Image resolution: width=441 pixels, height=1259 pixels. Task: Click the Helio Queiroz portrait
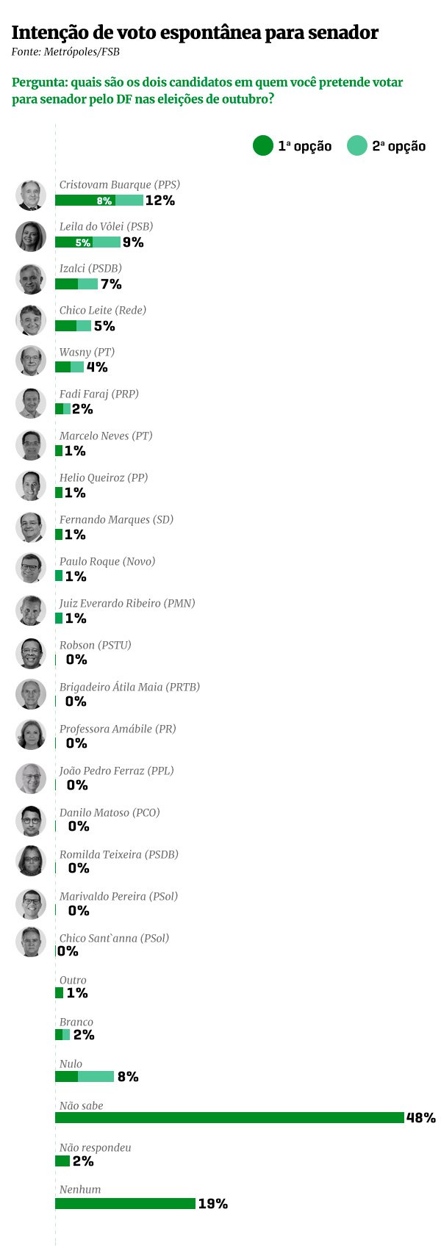coord(31,486)
